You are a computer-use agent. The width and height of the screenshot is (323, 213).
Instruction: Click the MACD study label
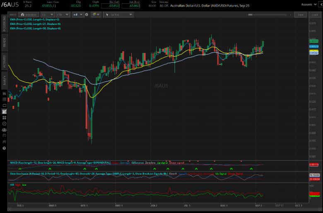(60, 163)
